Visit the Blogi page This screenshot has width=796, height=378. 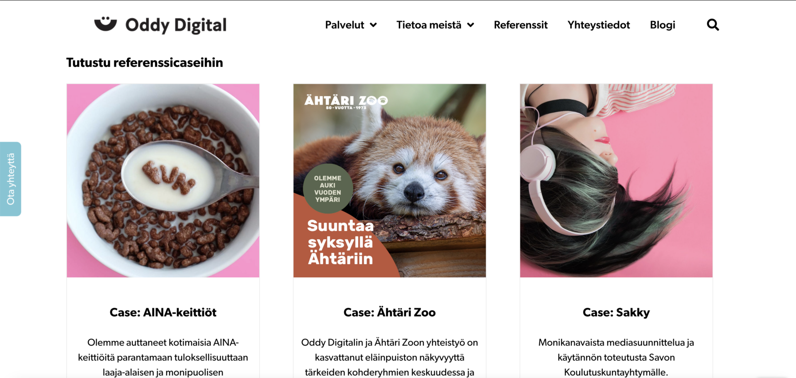pos(663,25)
